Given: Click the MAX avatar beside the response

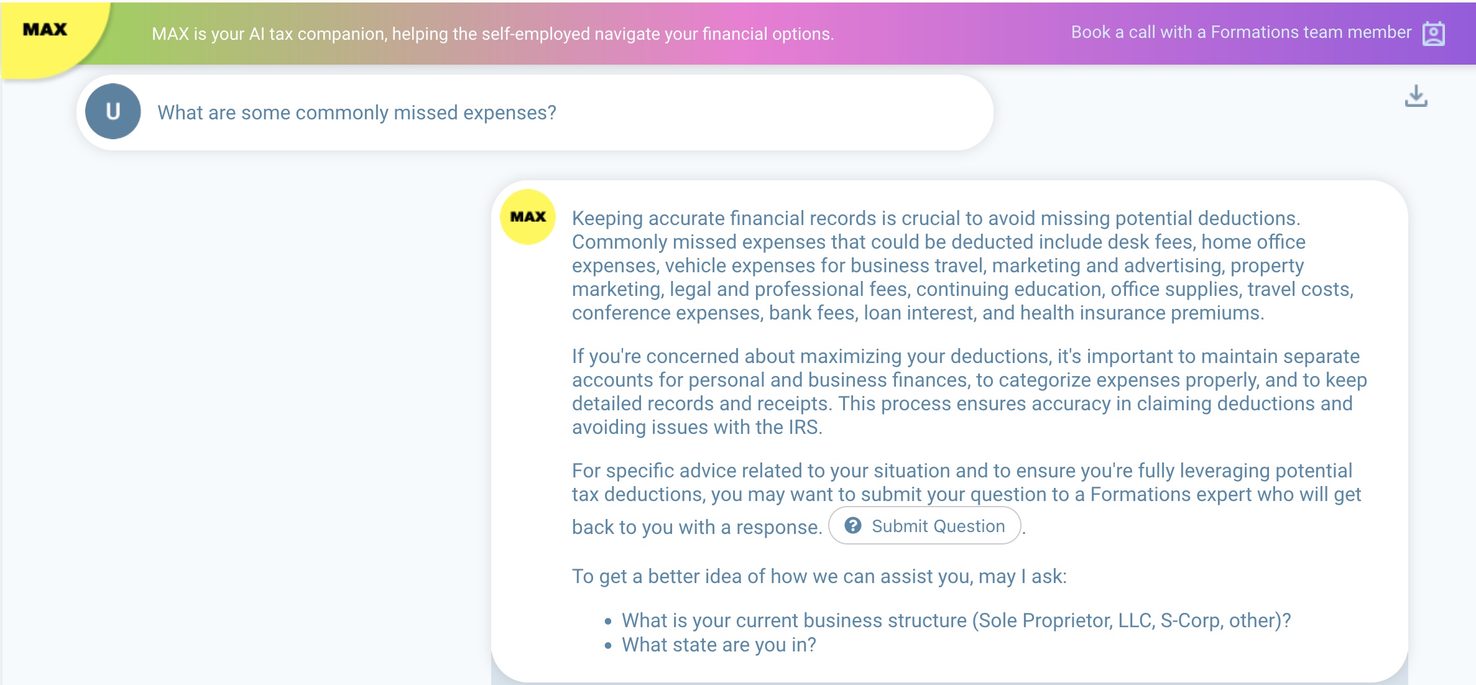Looking at the screenshot, I should 528,217.
